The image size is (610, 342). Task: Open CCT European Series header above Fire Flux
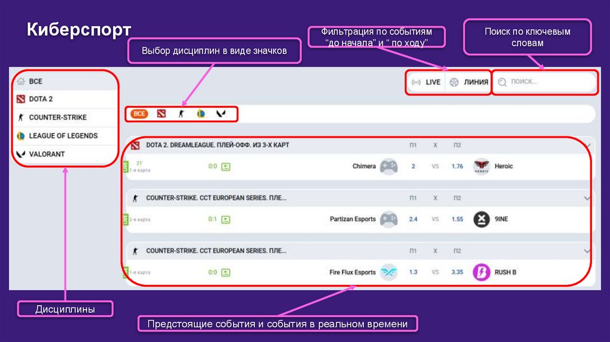pos(216,251)
